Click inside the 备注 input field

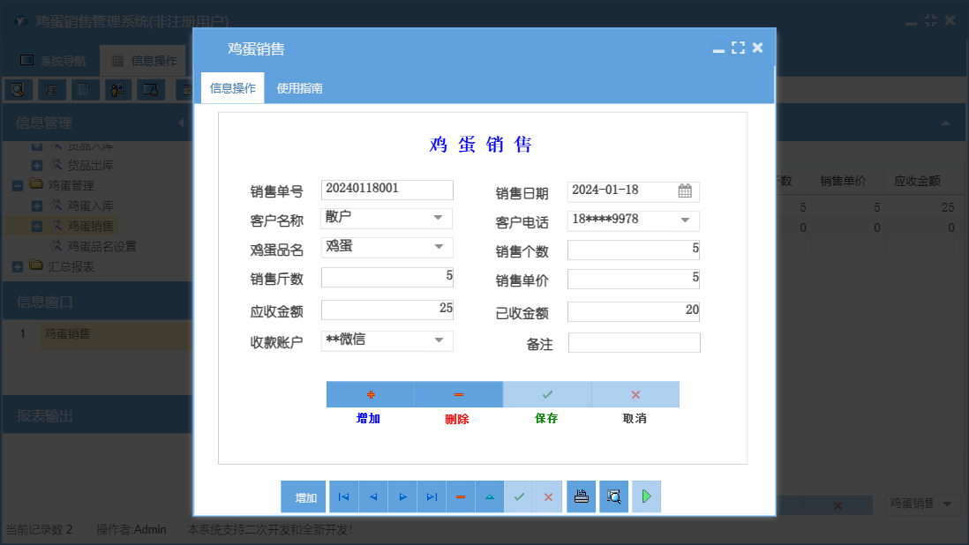pyautogui.click(x=635, y=342)
